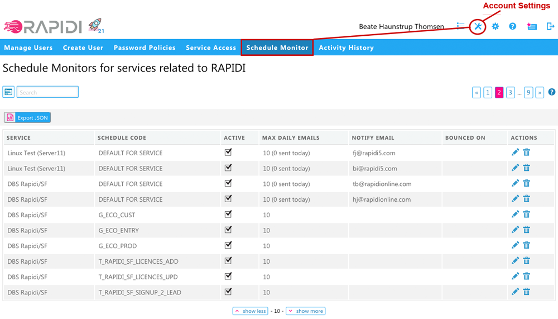Click show less rows button

(x=250, y=311)
